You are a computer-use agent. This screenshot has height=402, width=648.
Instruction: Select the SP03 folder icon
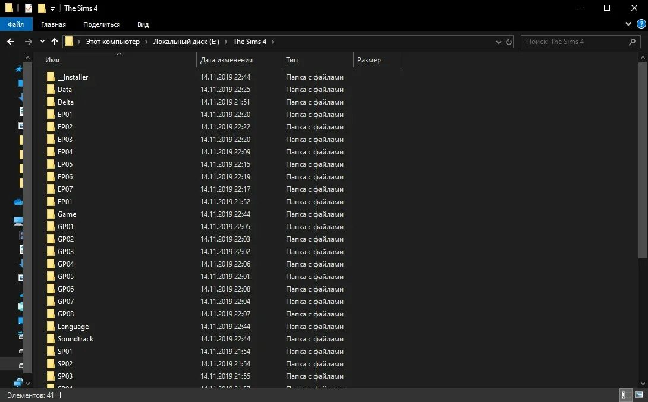pyautogui.click(x=51, y=376)
